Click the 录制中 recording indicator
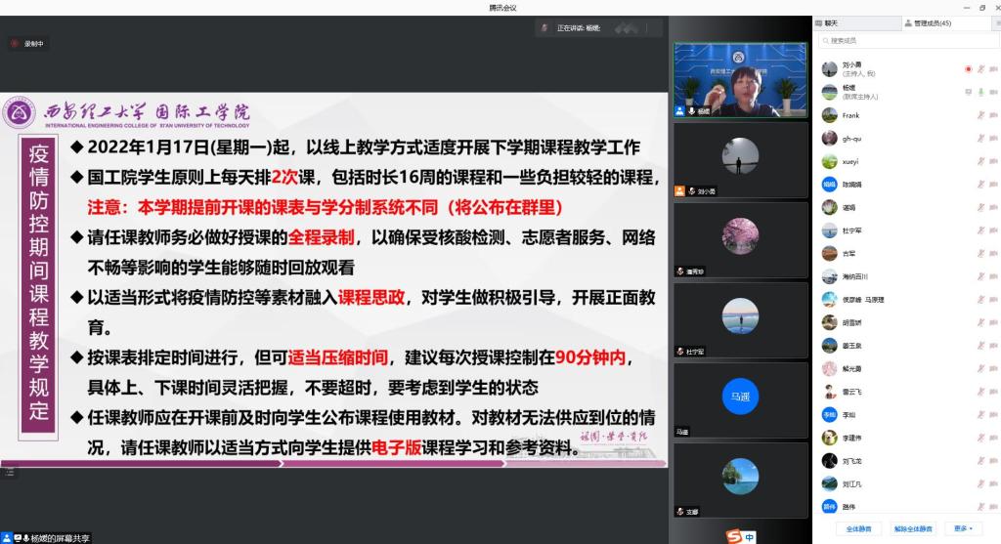 pos(29,44)
